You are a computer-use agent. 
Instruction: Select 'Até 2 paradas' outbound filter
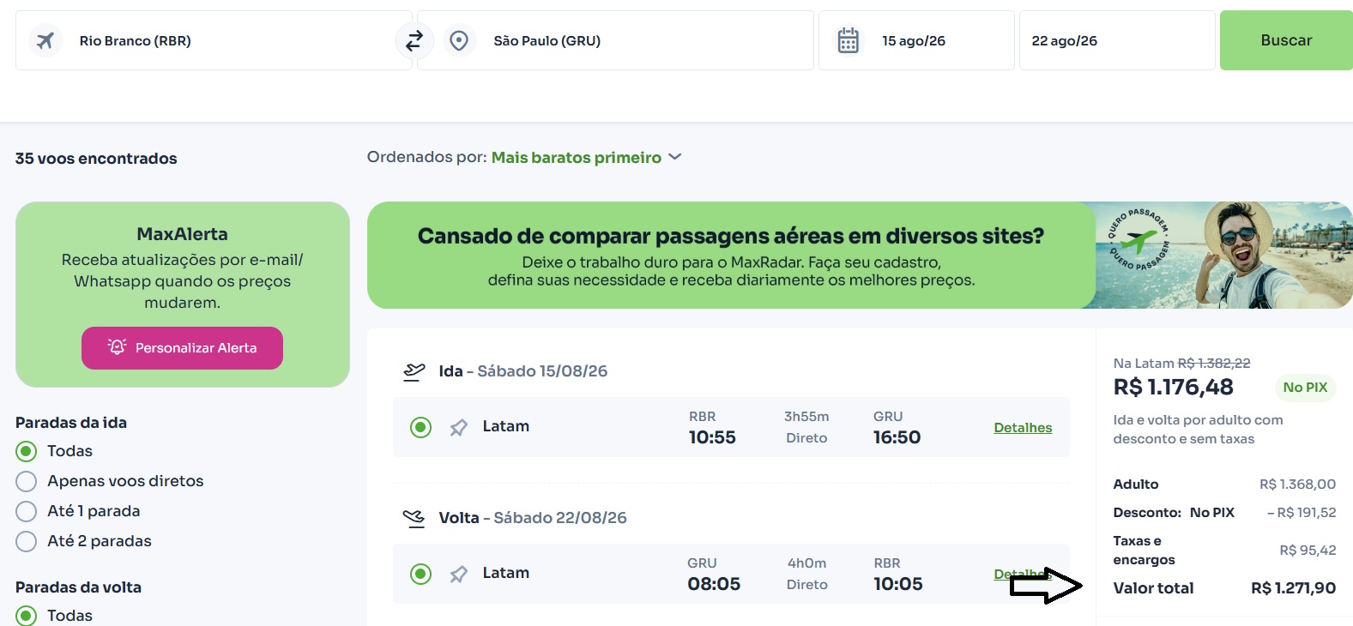[x=27, y=541]
